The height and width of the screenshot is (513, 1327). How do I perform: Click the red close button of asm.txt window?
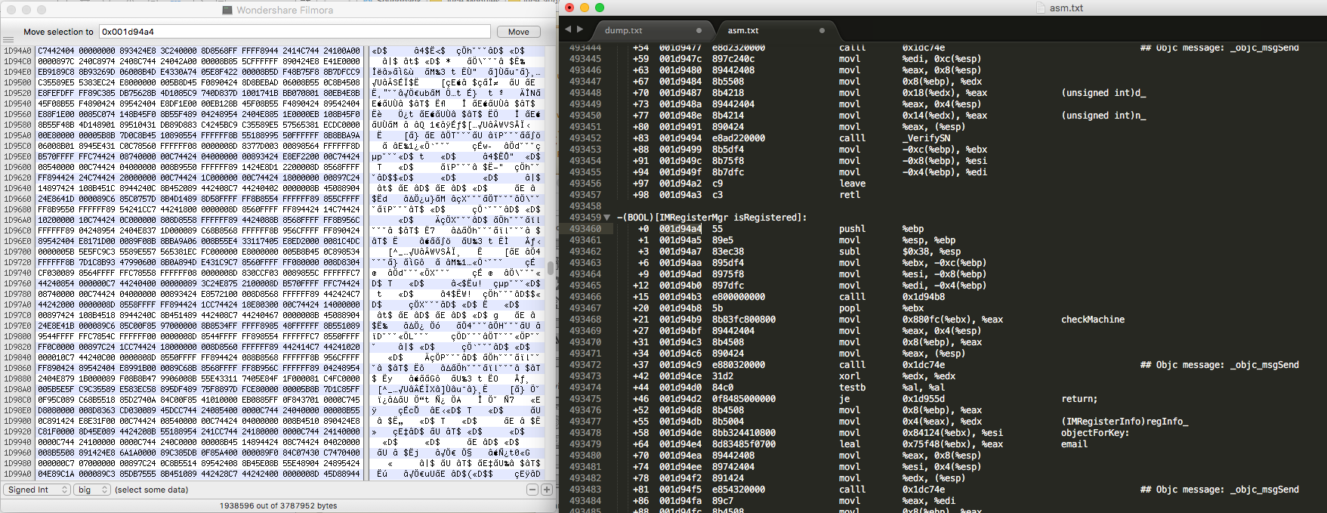[569, 8]
